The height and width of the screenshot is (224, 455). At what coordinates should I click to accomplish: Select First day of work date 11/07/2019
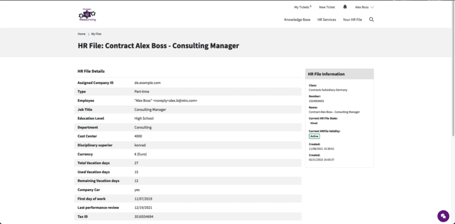pos(143,199)
